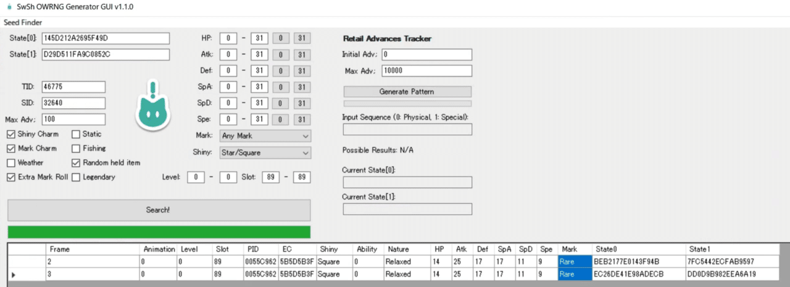The height and width of the screenshot is (287, 790).
Task: Click the SID input field
Action: point(73,103)
